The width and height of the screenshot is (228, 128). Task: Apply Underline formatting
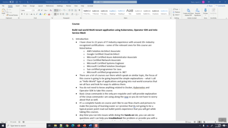pyautogui.click(x=27, y=14)
